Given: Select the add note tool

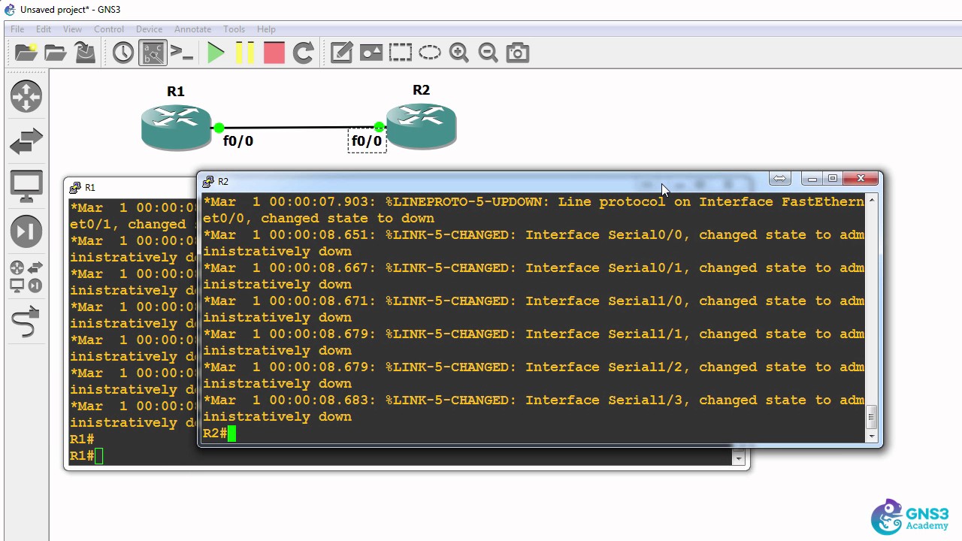Looking at the screenshot, I should 341,53.
